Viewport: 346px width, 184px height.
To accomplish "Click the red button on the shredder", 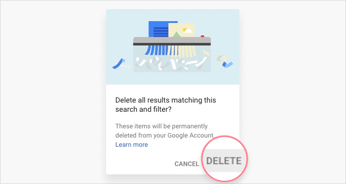I will (203, 36).
